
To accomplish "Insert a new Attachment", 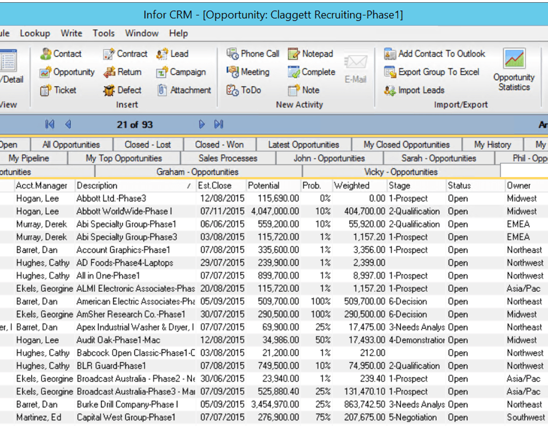I will click(184, 90).
